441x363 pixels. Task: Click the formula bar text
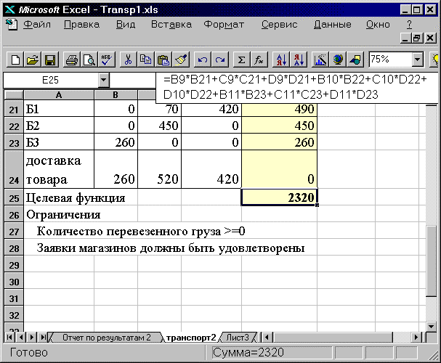(x=295, y=87)
